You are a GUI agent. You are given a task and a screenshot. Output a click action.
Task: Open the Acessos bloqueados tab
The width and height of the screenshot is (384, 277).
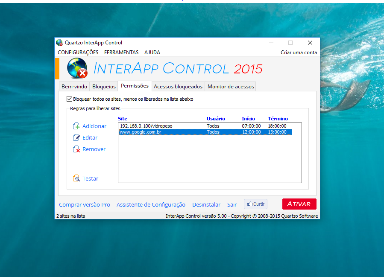point(178,87)
